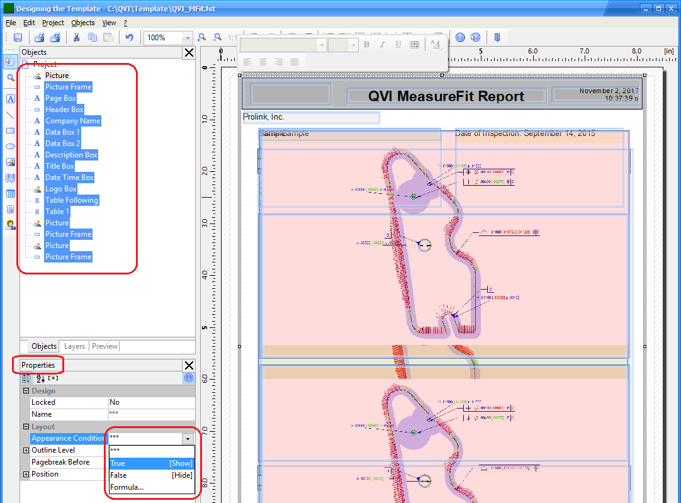681x503 pixels.
Task: Select the Table insert tool
Action: [11, 194]
